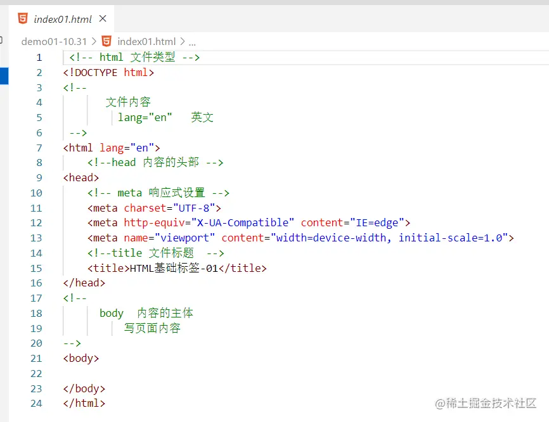549x422 pixels.
Task: Click the title text HTML基础标签-01
Action: [174, 269]
